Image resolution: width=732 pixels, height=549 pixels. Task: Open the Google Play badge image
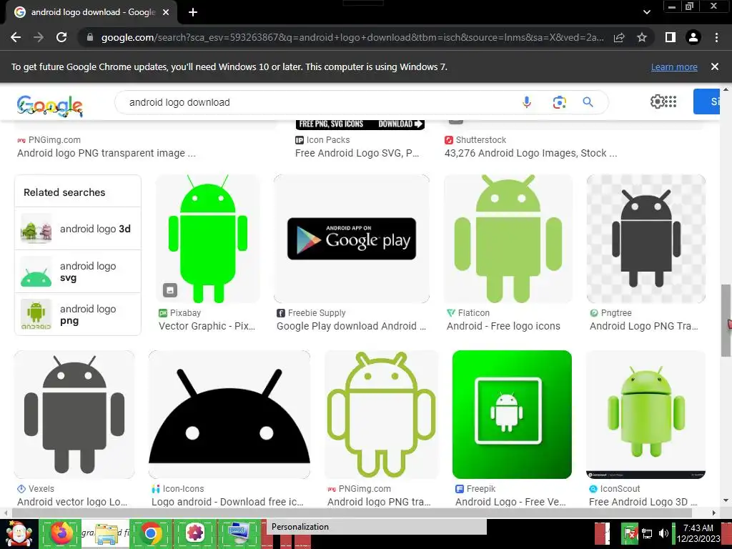(352, 239)
